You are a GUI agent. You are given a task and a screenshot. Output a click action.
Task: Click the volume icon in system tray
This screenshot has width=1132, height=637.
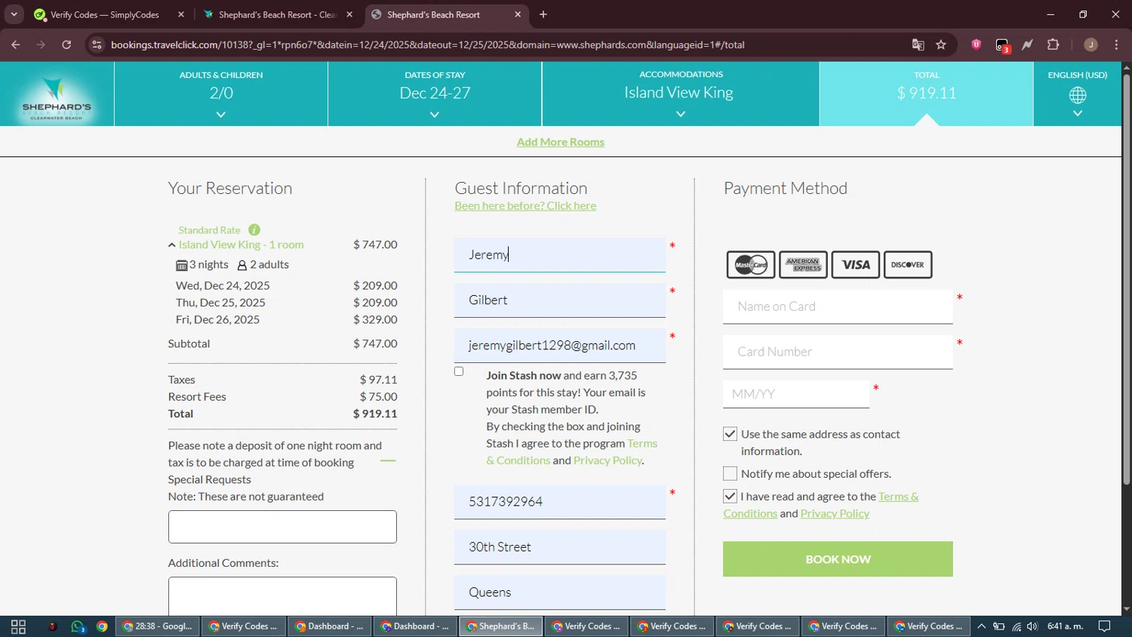(1032, 626)
